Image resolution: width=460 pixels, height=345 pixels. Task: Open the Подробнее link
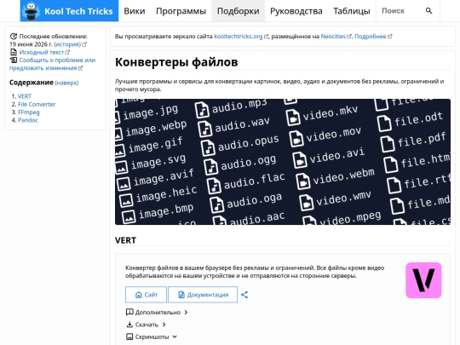(371, 37)
